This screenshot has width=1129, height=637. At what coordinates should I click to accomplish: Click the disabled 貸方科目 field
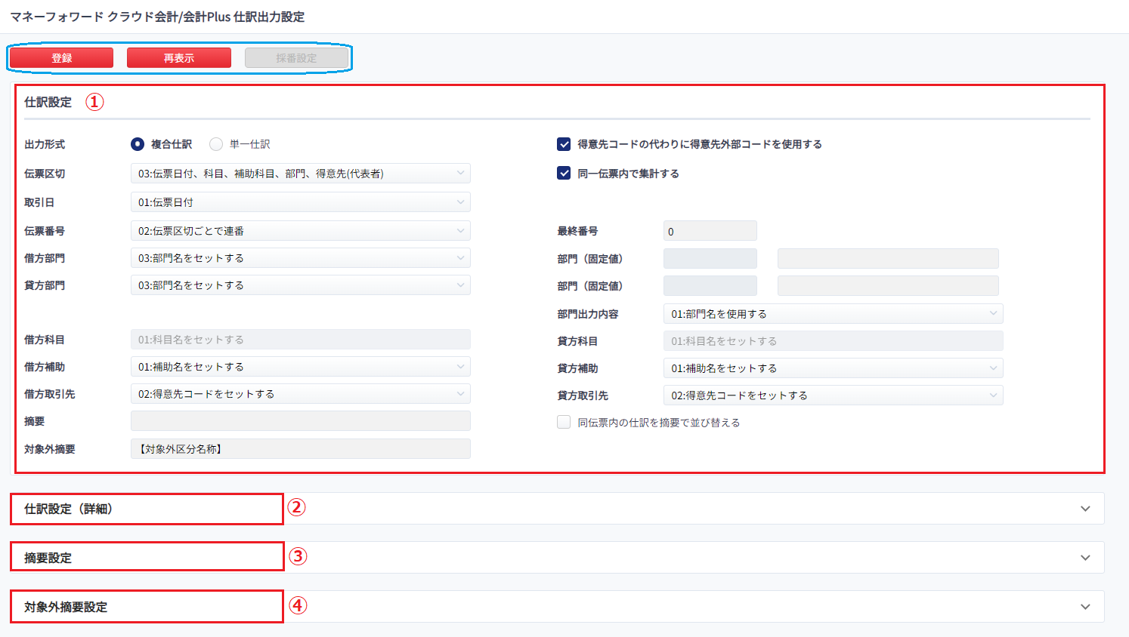coord(834,341)
